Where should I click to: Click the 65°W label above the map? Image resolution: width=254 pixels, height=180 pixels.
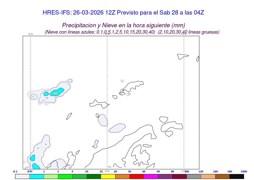point(30,34)
